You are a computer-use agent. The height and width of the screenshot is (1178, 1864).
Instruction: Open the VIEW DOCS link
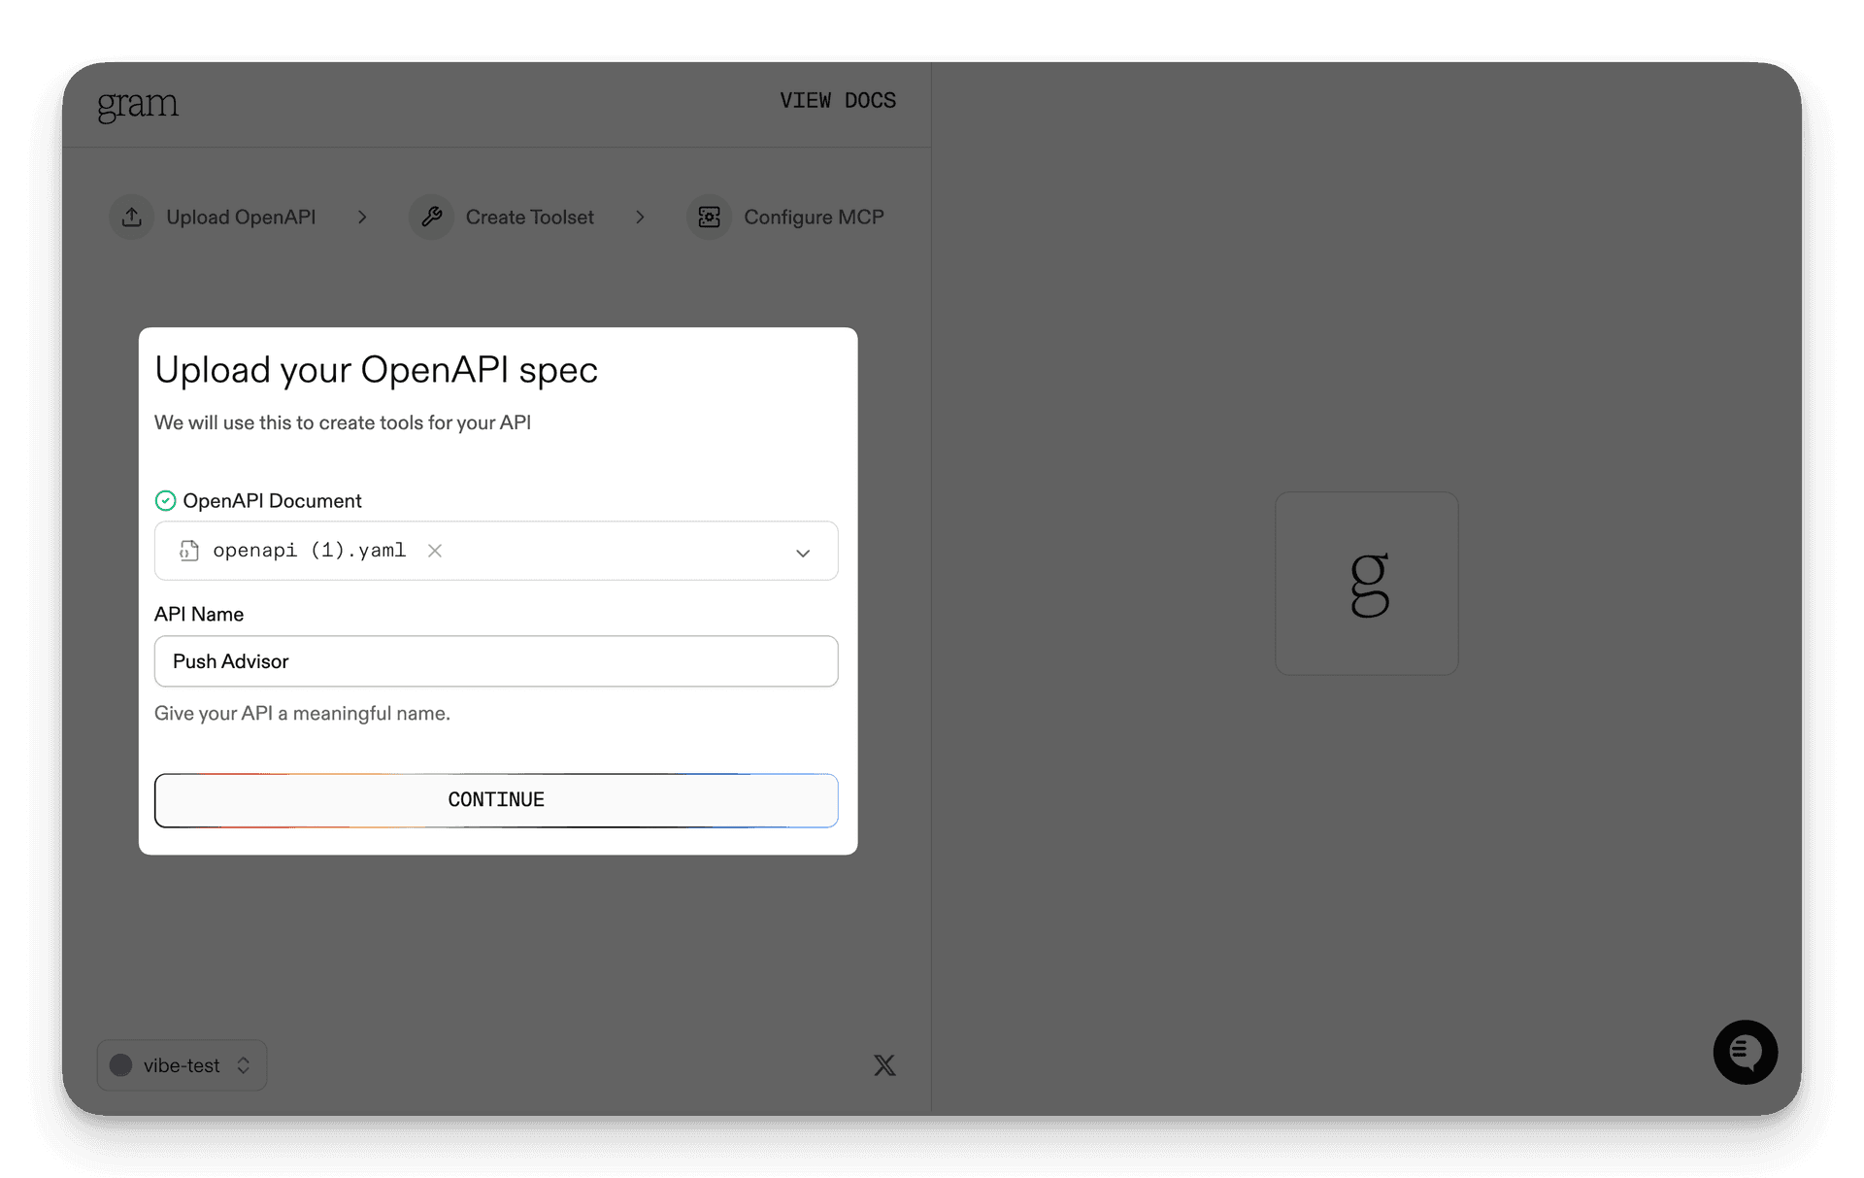coord(837,100)
